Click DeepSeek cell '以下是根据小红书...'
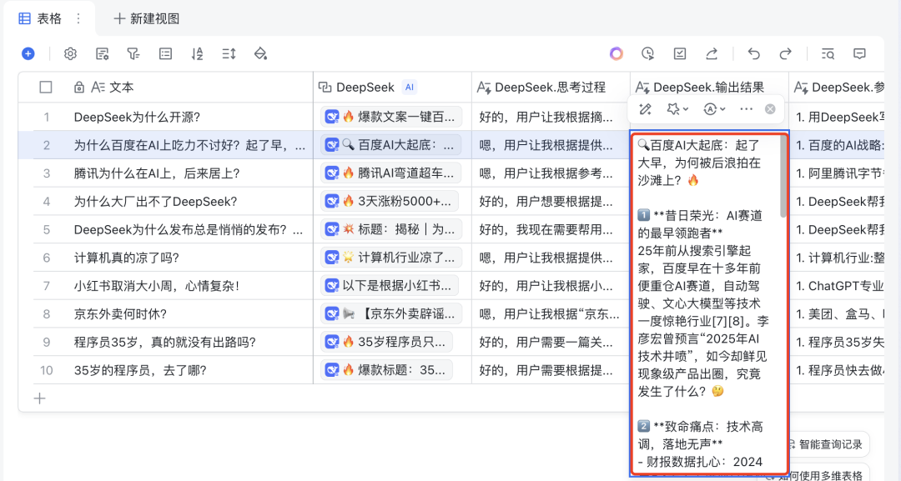The height and width of the screenshot is (481, 901). [391, 286]
